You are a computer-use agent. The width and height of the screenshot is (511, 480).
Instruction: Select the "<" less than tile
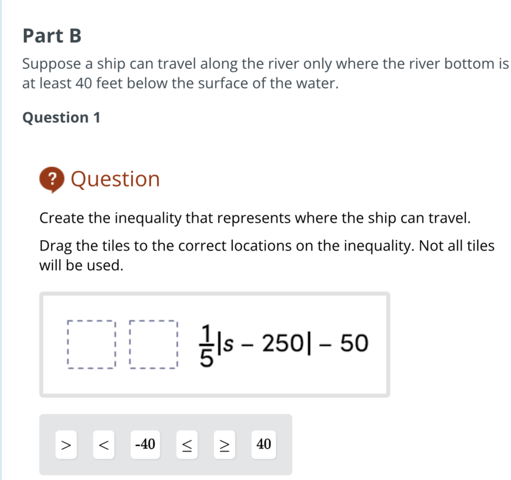tap(104, 445)
